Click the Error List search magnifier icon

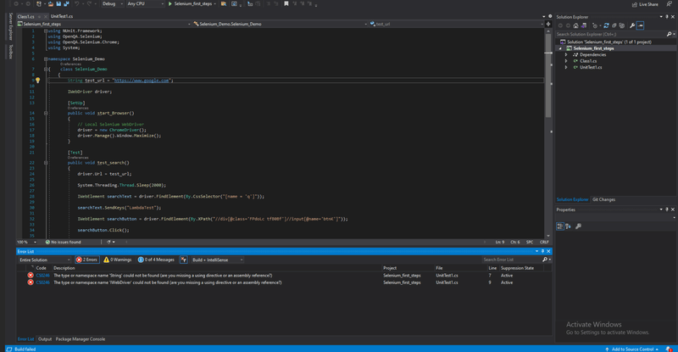(545, 260)
